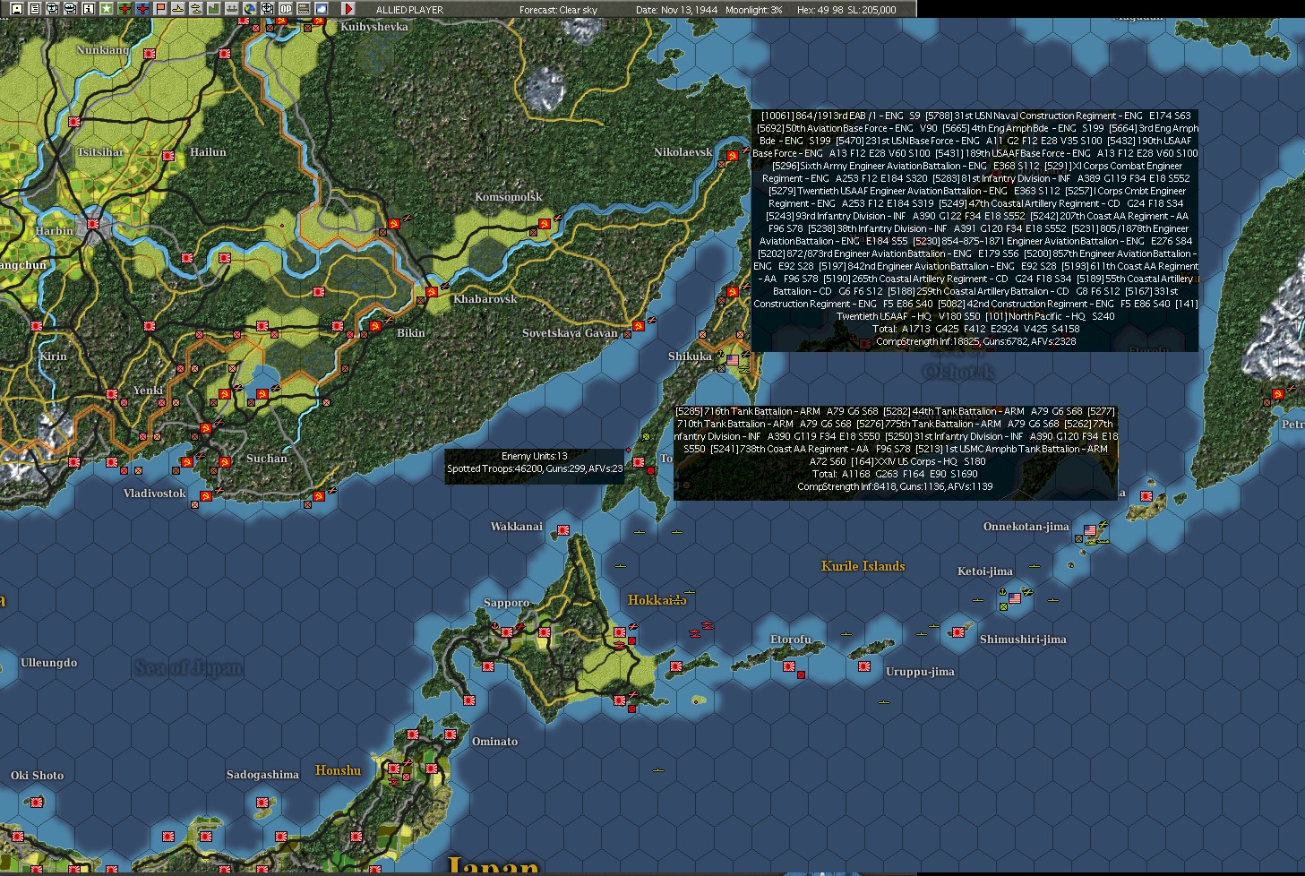This screenshot has width=1305, height=876.
Task: Select the Soviet base at Nikolaevsk
Action: click(732, 156)
